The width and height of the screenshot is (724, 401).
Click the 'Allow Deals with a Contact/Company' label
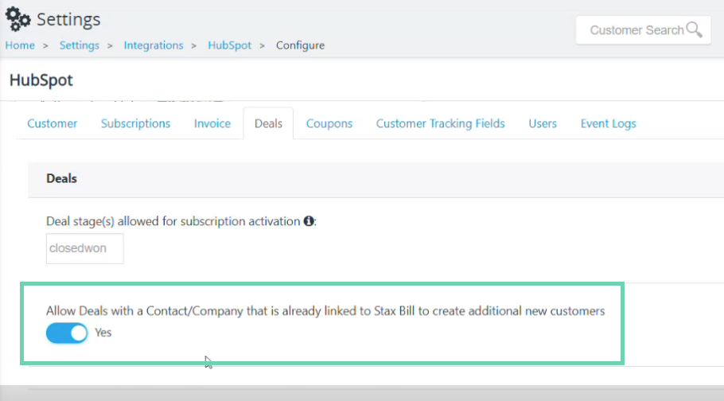[x=325, y=311]
